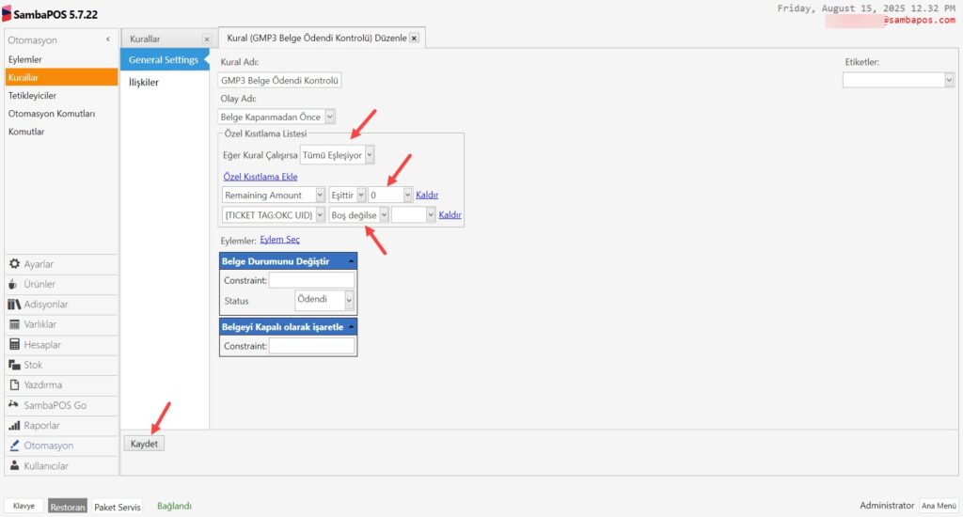This screenshot has width=963, height=517.
Task: Select General Settings section
Action: (164, 59)
